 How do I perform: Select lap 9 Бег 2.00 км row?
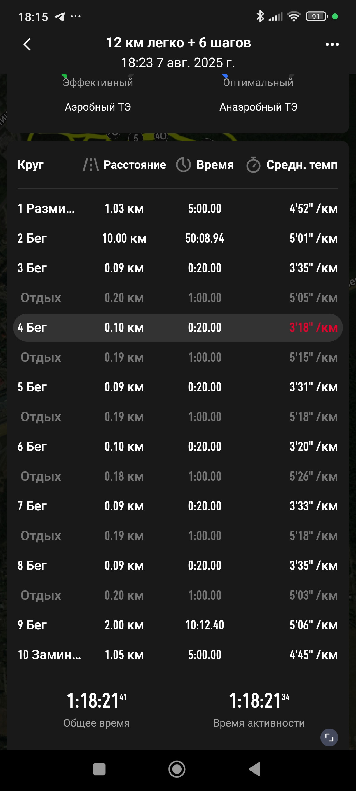(x=178, y=625)
